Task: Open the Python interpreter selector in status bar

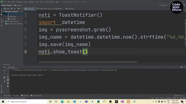Action: click(176, 98)
